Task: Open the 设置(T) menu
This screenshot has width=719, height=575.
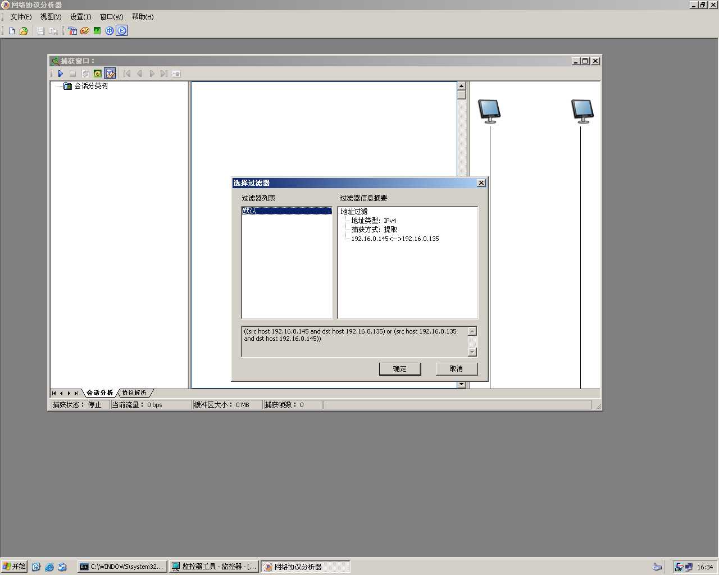Action: point(80,17)
